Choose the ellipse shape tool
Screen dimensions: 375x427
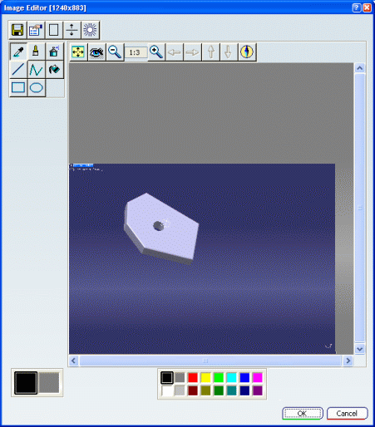click(37, 88)
